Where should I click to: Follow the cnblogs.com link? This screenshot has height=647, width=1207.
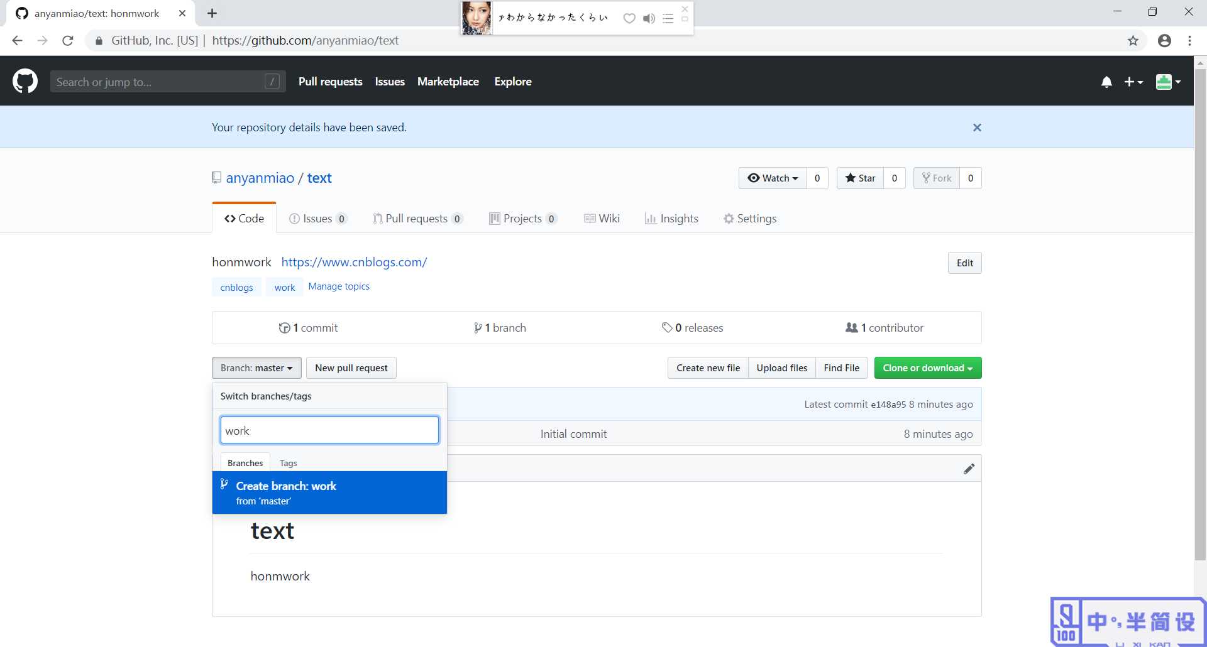354,262
